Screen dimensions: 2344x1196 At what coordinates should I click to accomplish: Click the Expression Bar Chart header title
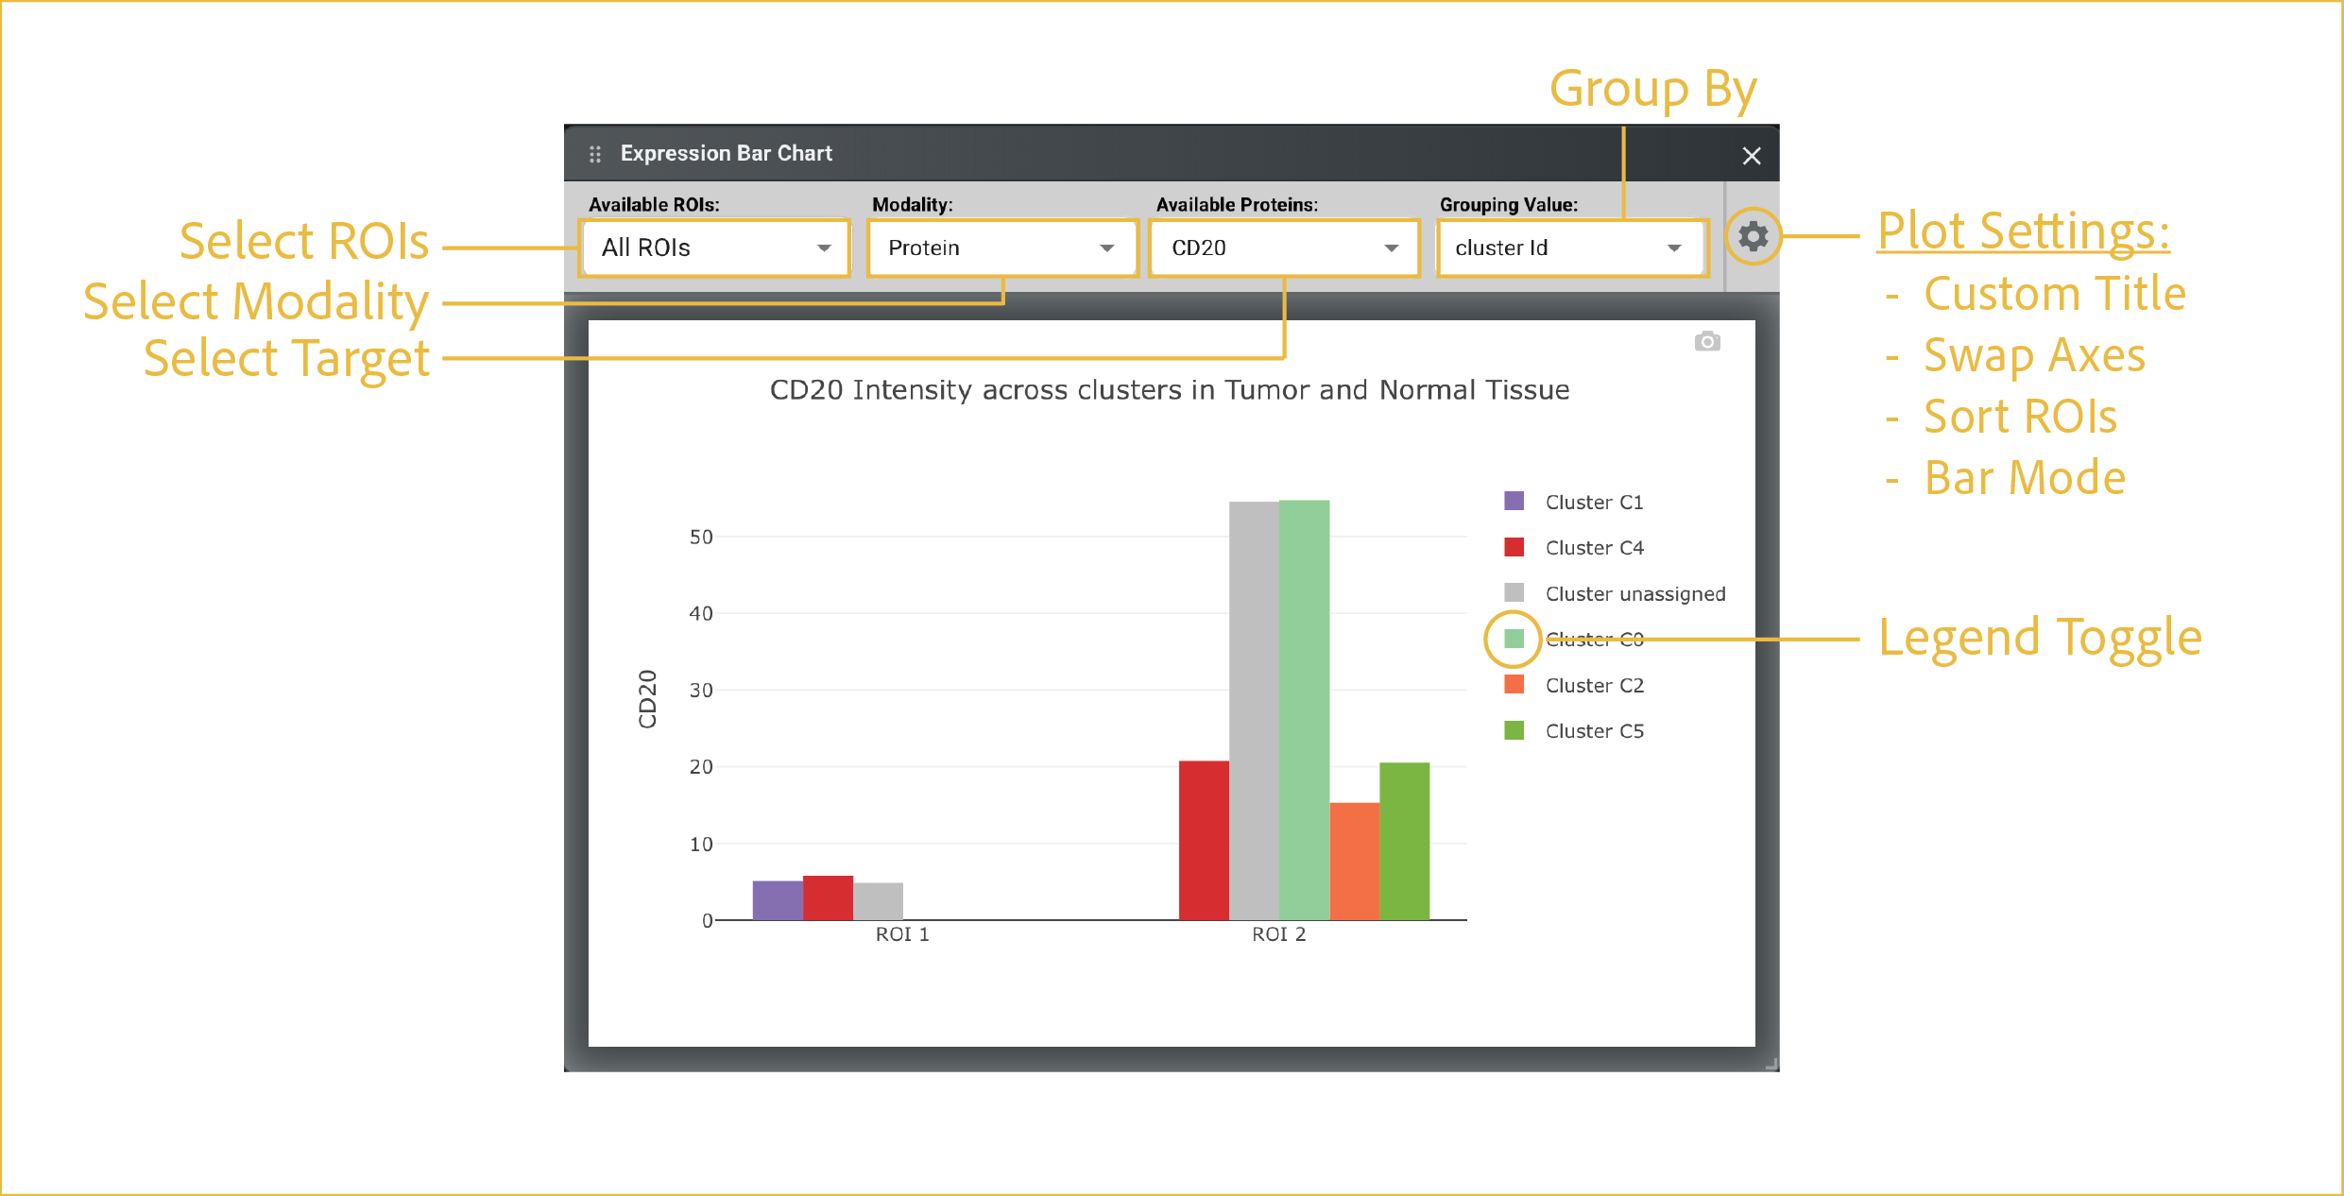[726, 153]
